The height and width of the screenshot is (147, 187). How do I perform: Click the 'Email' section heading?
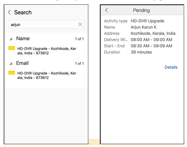(22, 63)
